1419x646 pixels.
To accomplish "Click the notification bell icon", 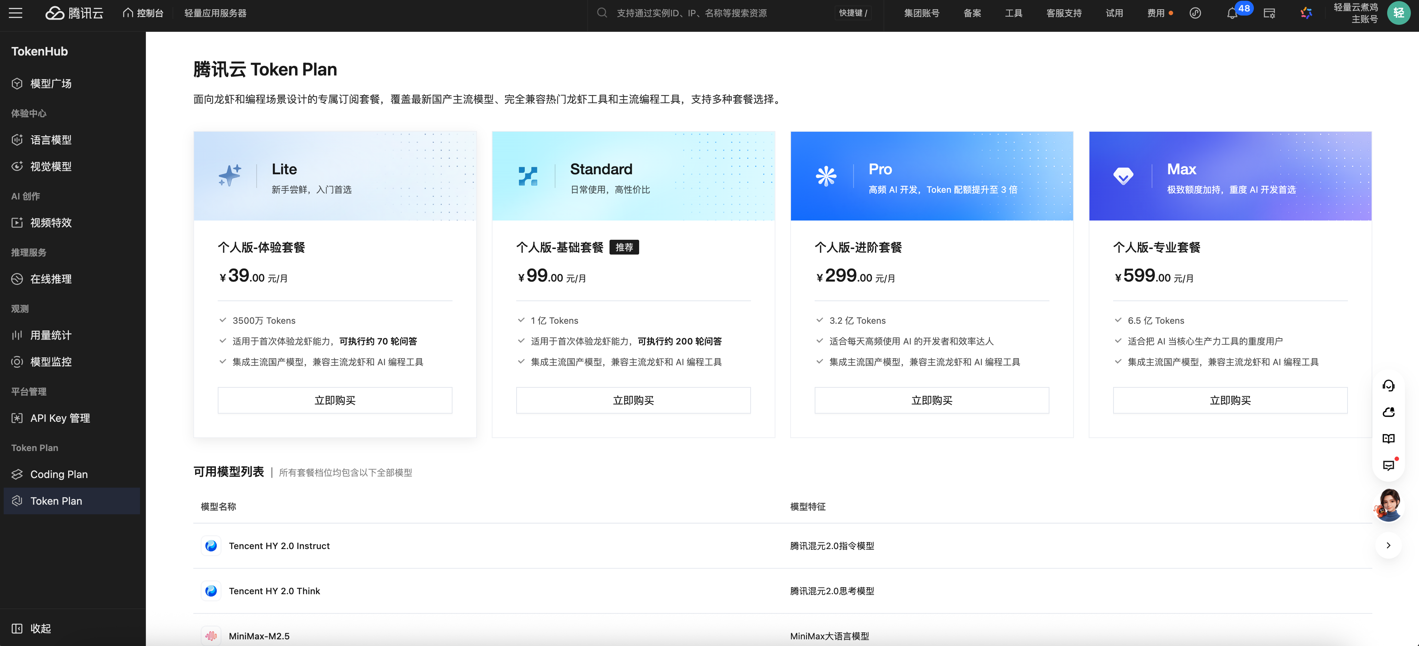I will (1232, 13).
